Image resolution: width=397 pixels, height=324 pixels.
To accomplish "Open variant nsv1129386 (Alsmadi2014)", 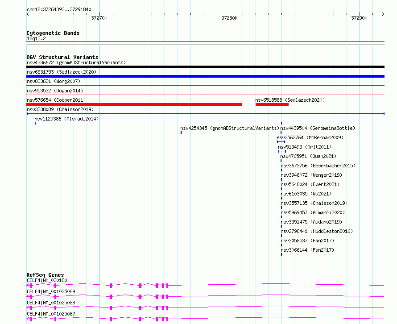I will click(66, 119).
